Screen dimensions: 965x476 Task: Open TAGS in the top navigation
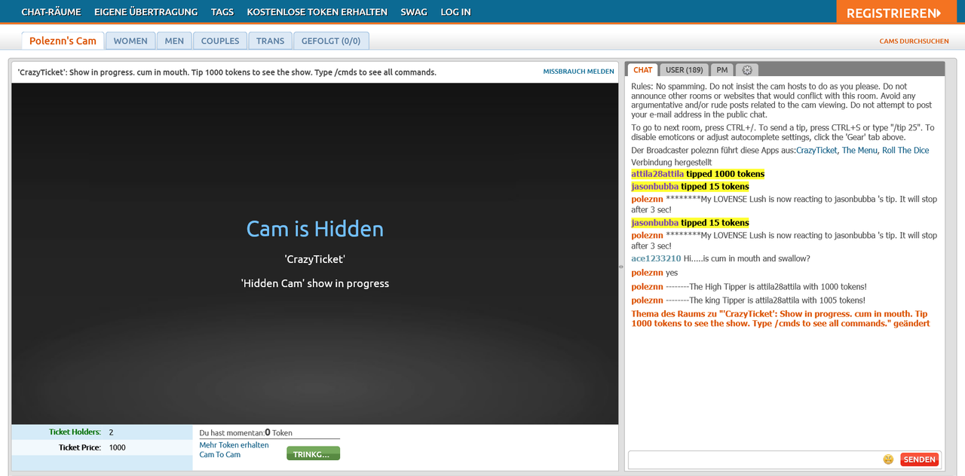[x=222, y=12]
